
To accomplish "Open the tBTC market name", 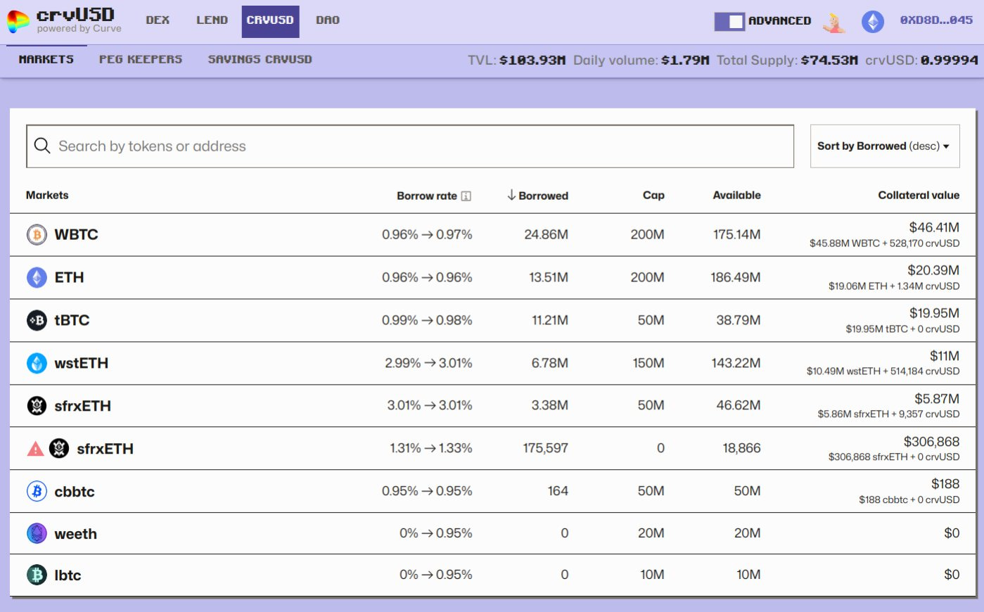I will coord(72,321).
